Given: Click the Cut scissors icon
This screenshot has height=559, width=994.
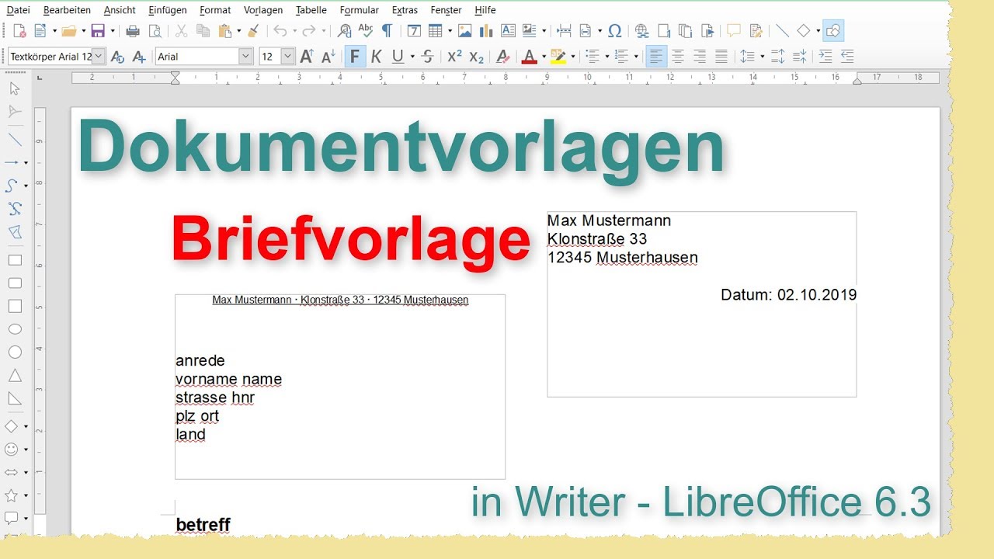Looking at the screenshot, I should 181,31.
